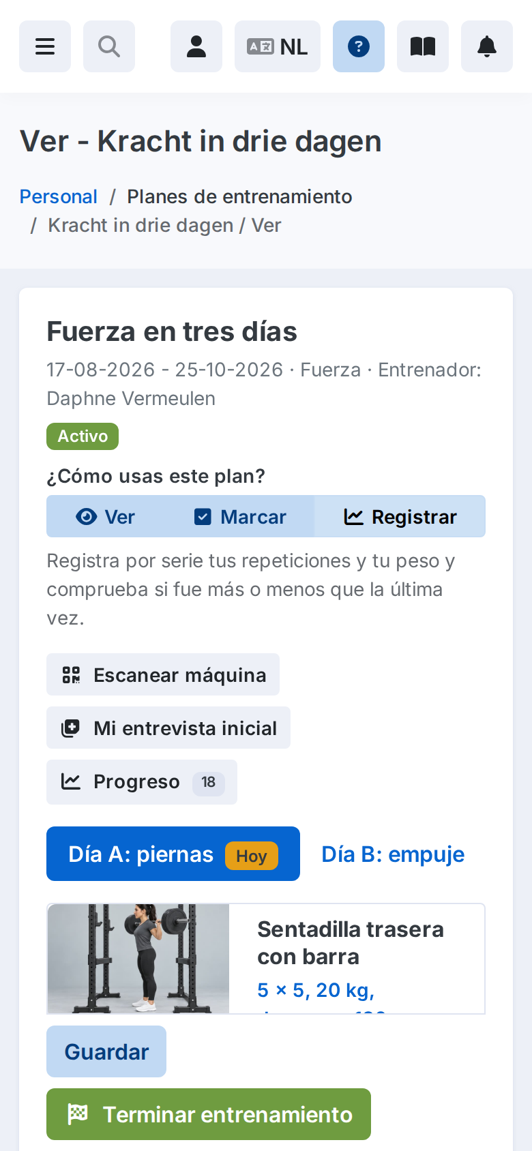Click the QR code scan icon

coord(71,675)
